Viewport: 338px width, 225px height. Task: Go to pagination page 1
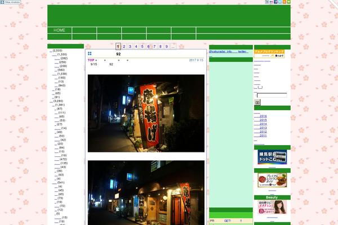[x=118, y=46]
